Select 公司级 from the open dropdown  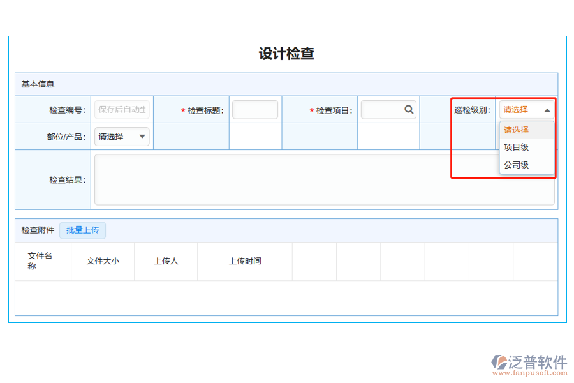pyautogui.click(x=515, y=164)
